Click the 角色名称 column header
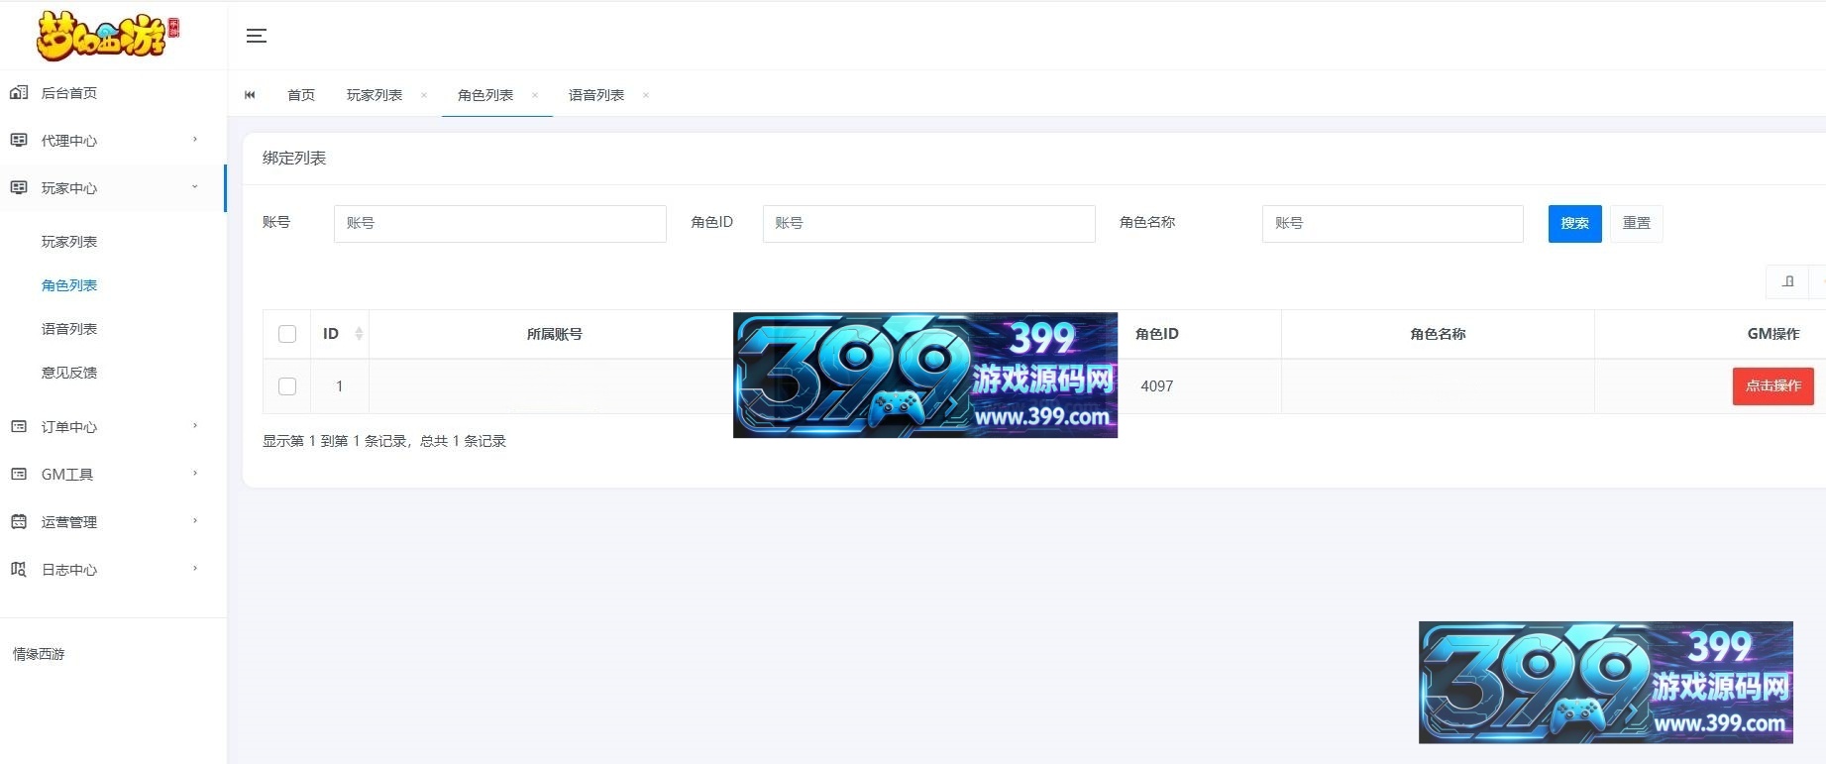 click(x=1439, y=335)
